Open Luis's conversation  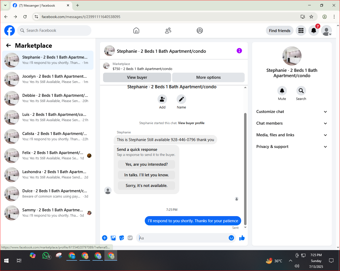pyautogui.click(x=48, y=117)
